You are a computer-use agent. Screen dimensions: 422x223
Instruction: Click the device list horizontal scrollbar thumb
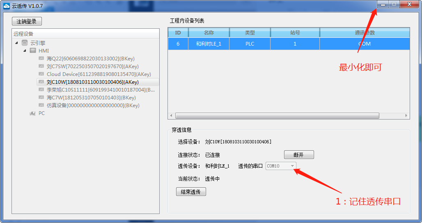pos(277,115)
